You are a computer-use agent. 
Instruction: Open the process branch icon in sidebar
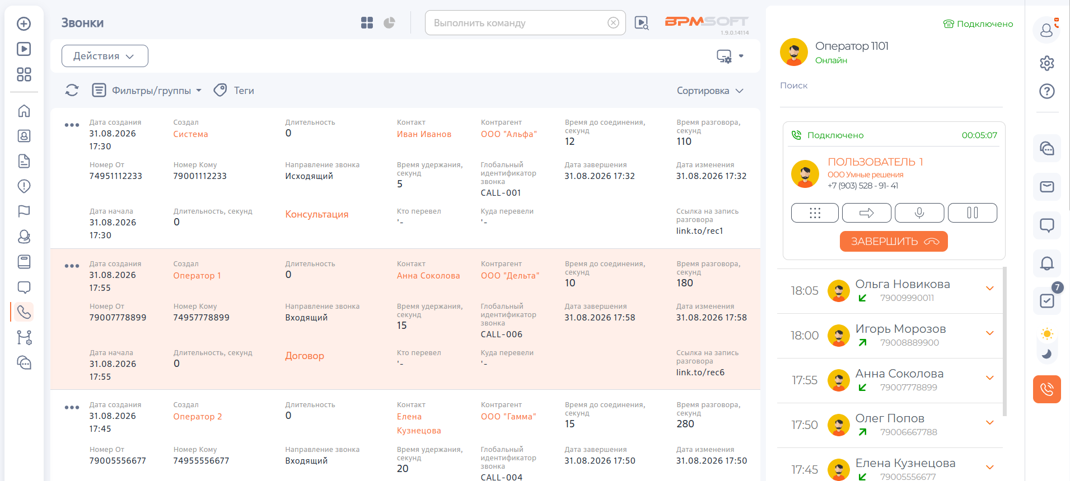coord(24,337)
